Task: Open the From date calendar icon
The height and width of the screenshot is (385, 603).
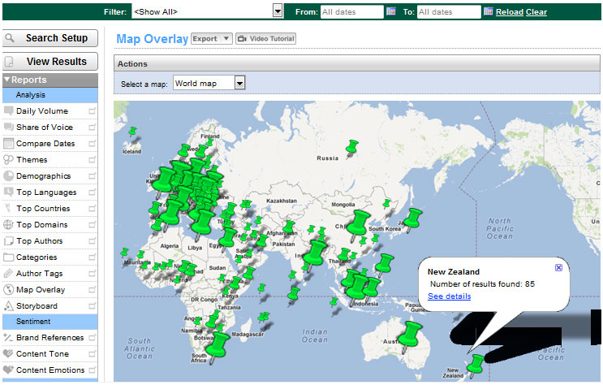Action: (x=391, y=11)
